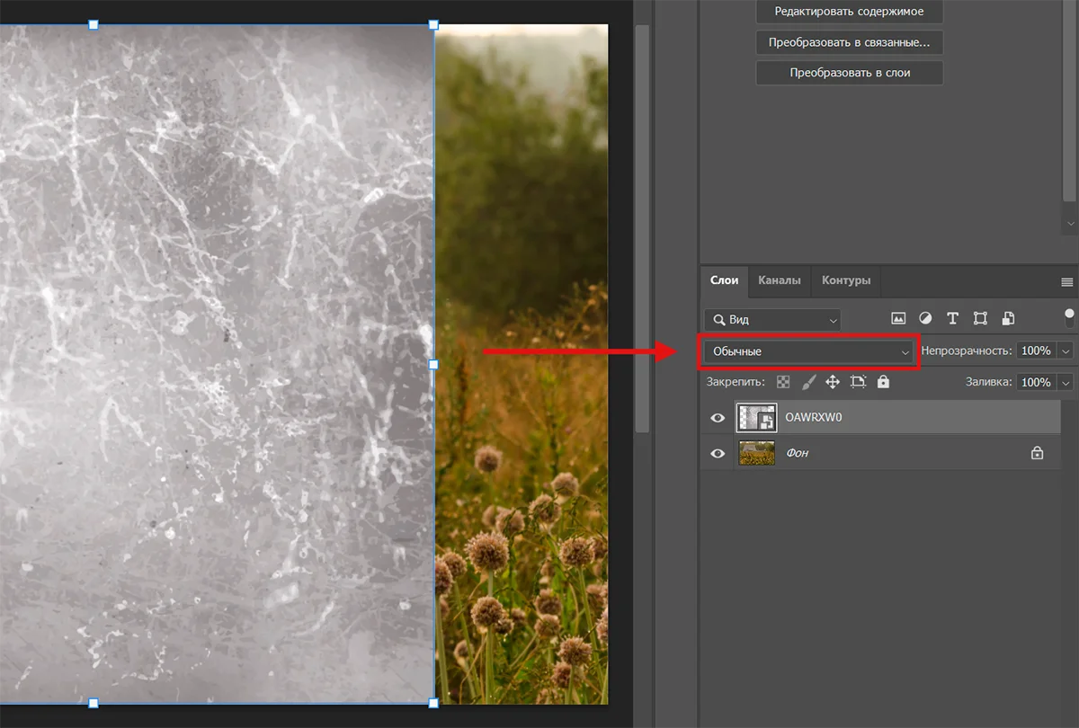Click the Преобразовать в связанные button

pyautogui.click(x=850, y=42)
